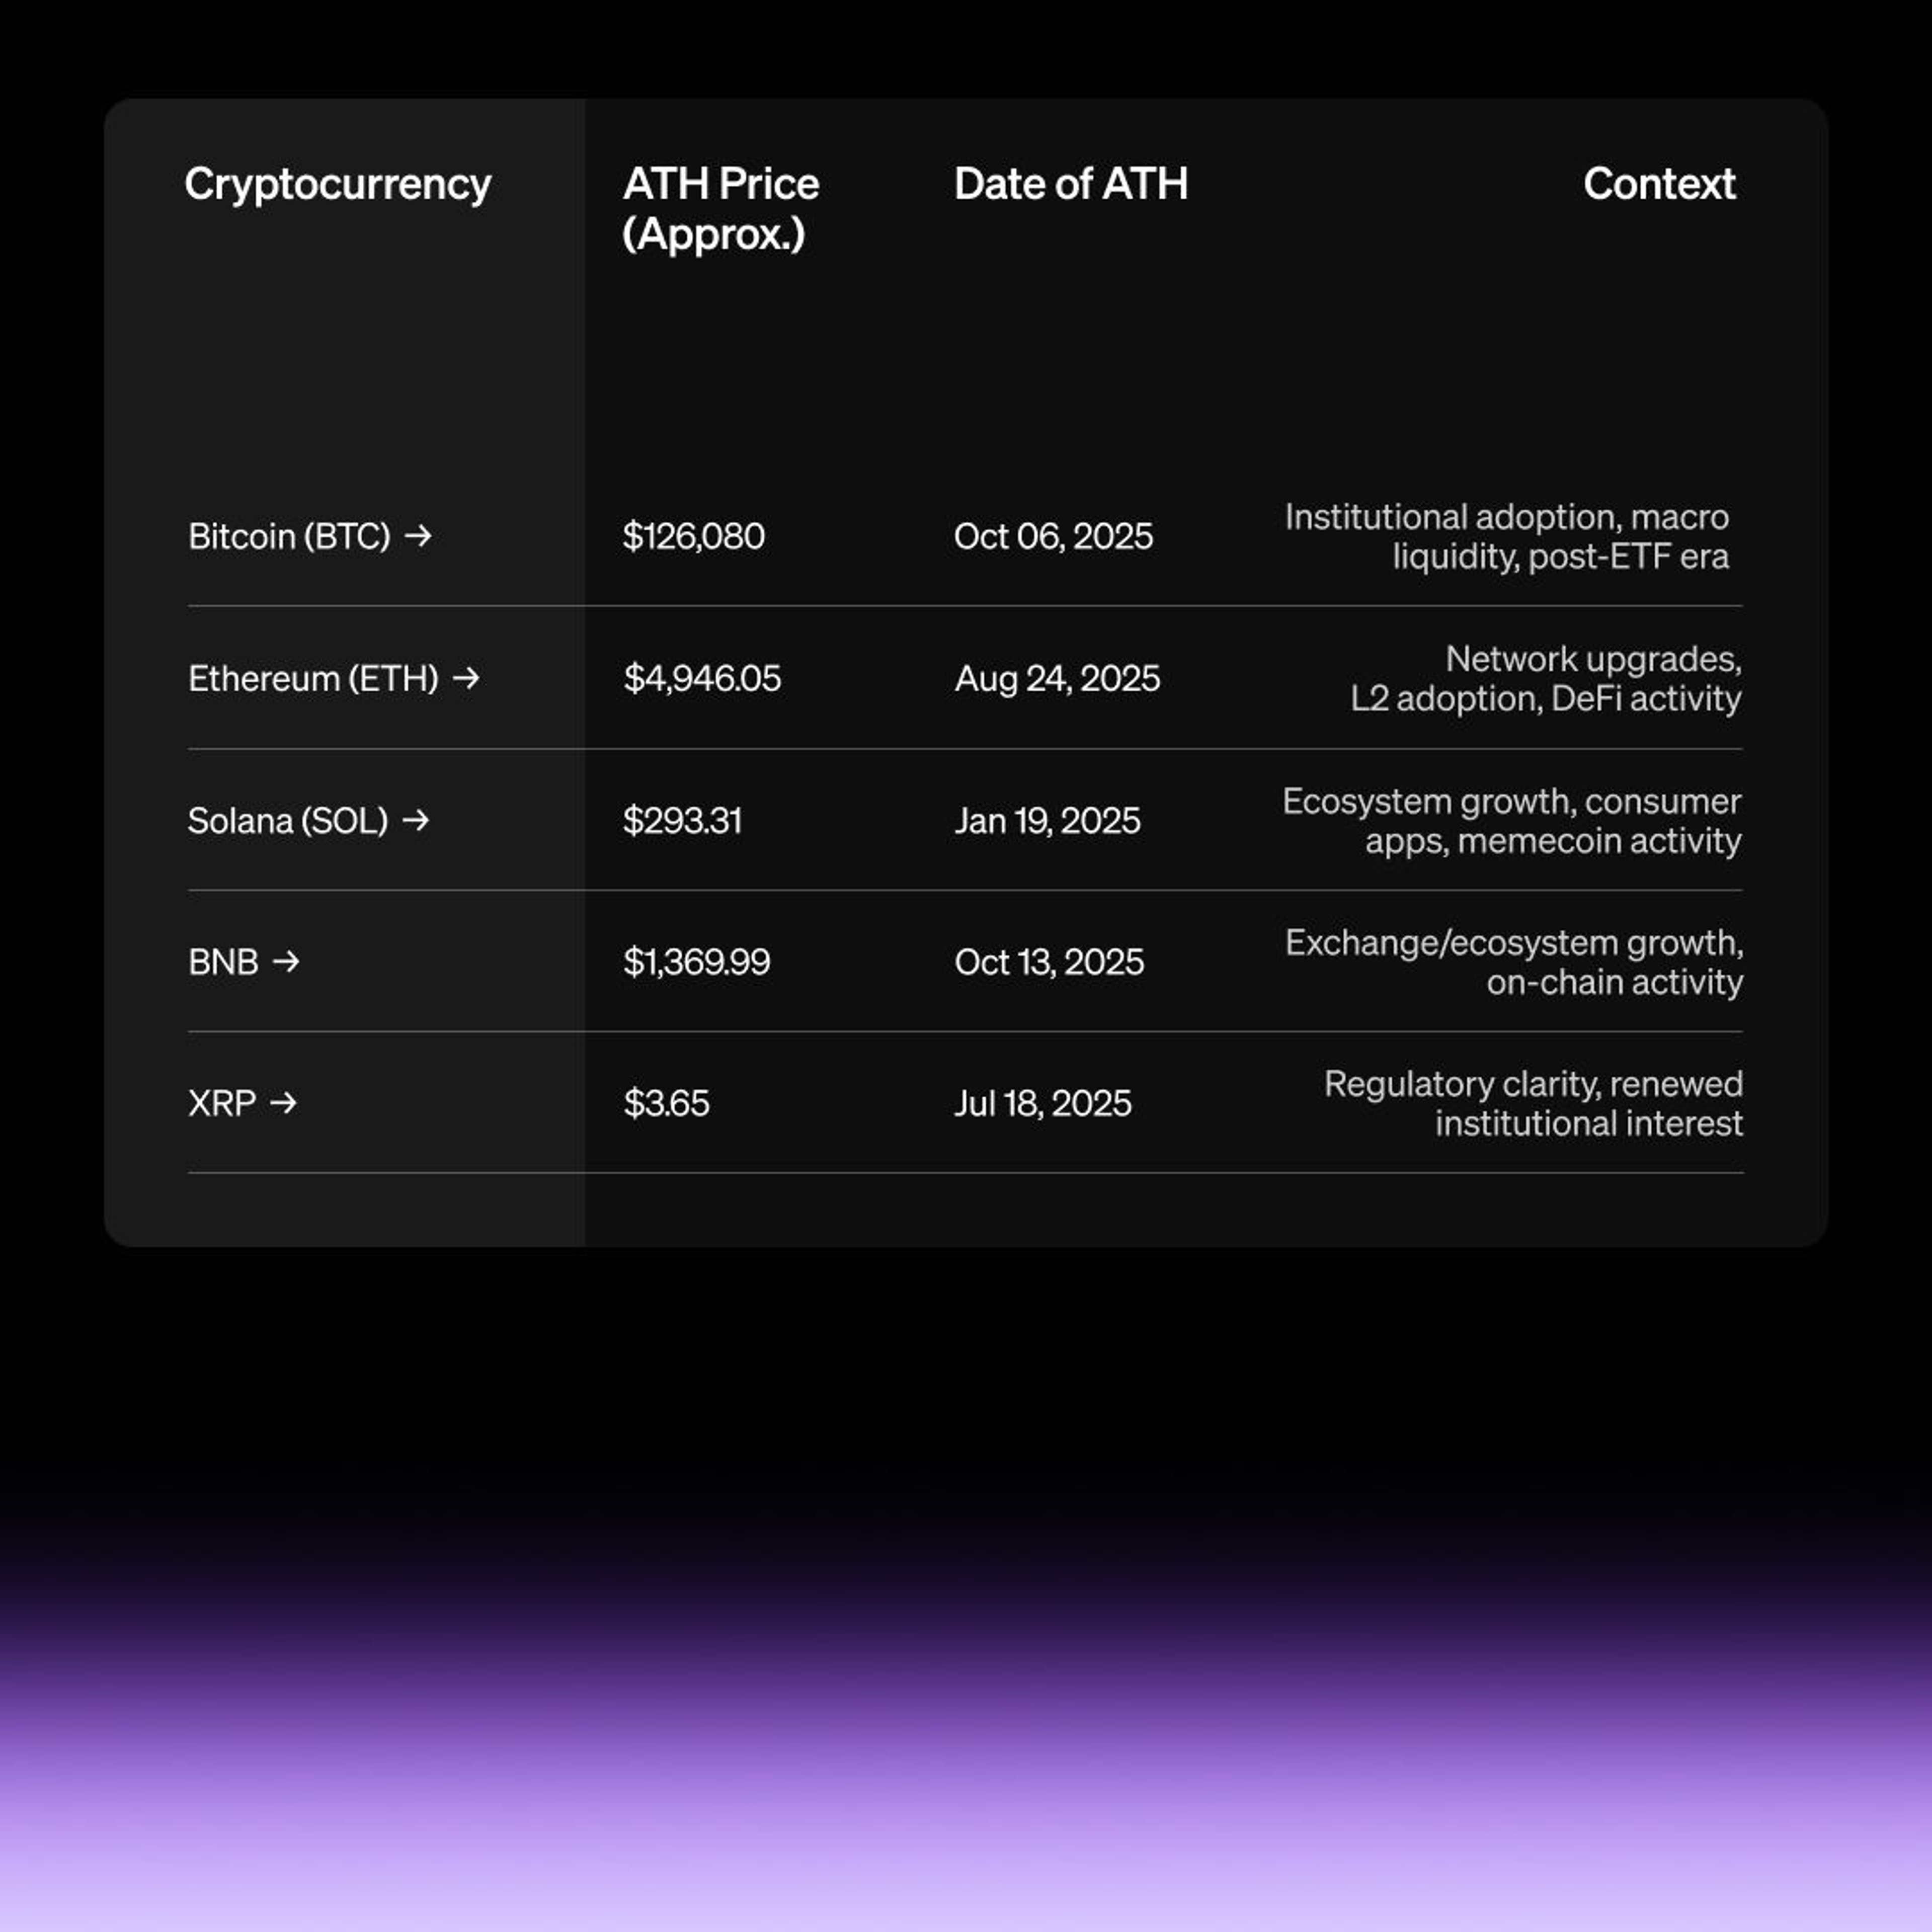This screenshot has width=1932, height=1932.
Task: Click the ATH Price (Approx.) header
Action: click(x=721, y=209)
